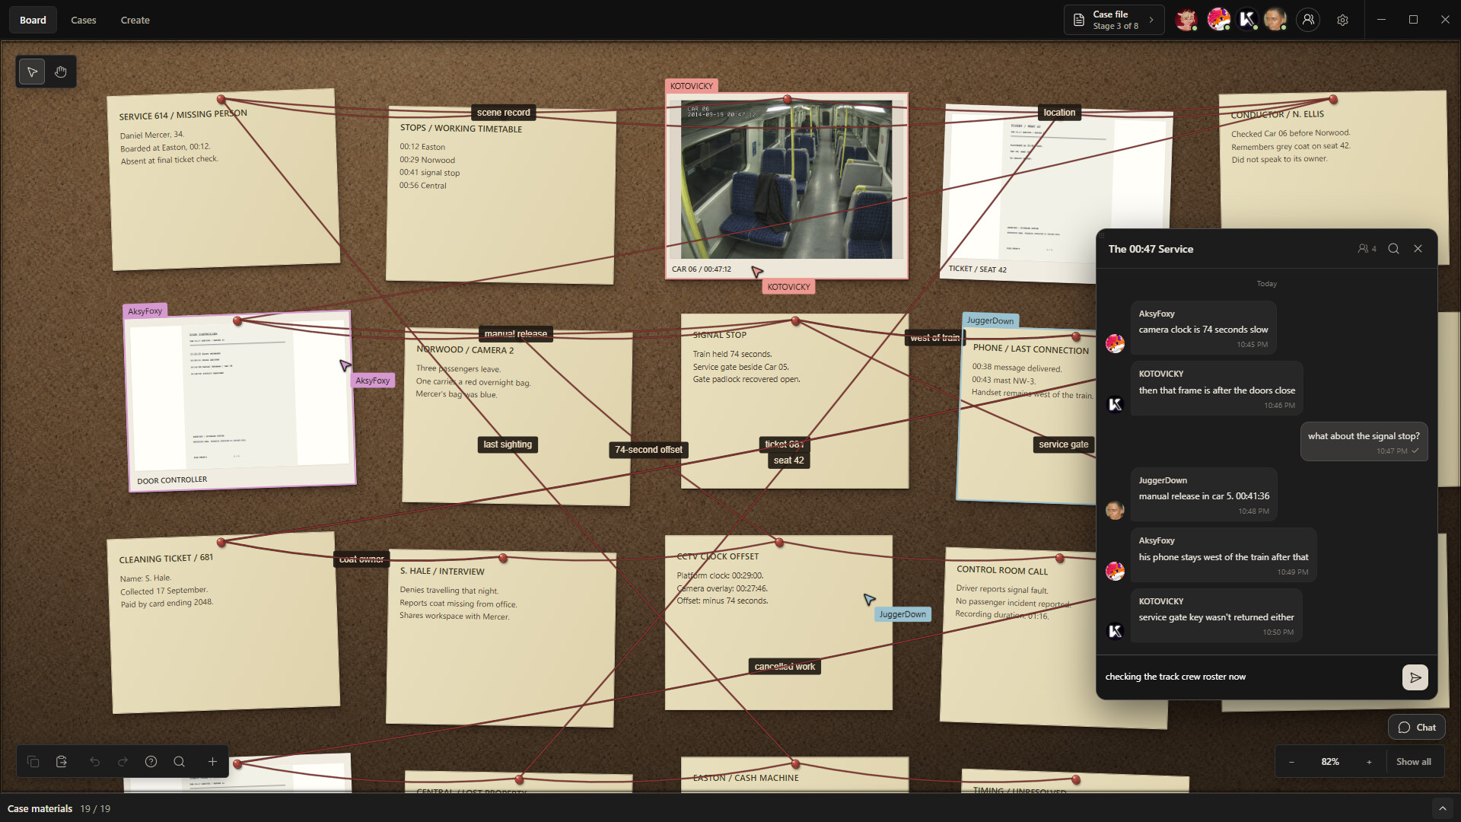Open the Cases tab

click(84, 21)
